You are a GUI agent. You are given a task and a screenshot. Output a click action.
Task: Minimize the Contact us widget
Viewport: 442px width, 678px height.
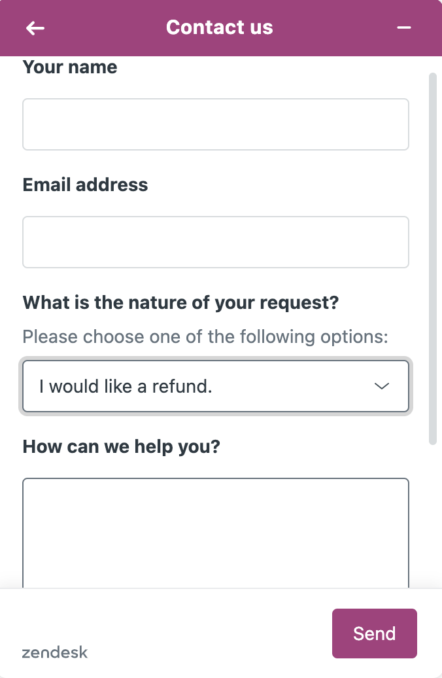click(404, 27)
